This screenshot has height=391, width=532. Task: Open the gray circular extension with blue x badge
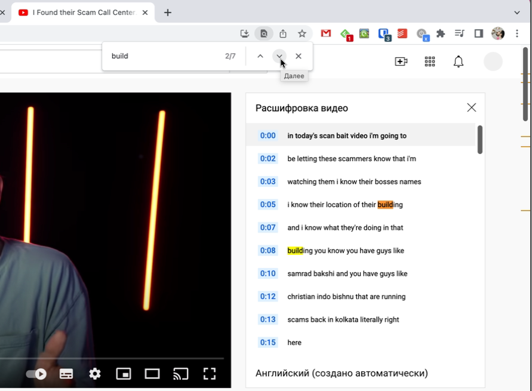pos(422,34)
